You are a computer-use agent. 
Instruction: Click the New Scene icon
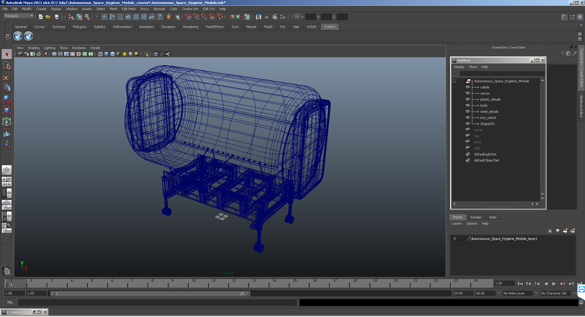coord(41,17)
